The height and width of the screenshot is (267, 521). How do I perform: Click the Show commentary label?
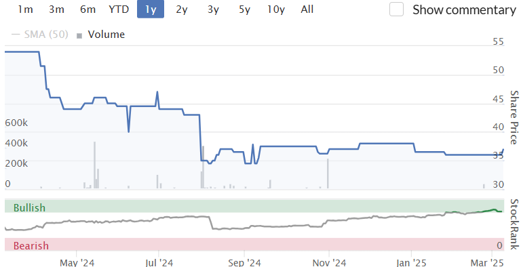coord(464,10)
